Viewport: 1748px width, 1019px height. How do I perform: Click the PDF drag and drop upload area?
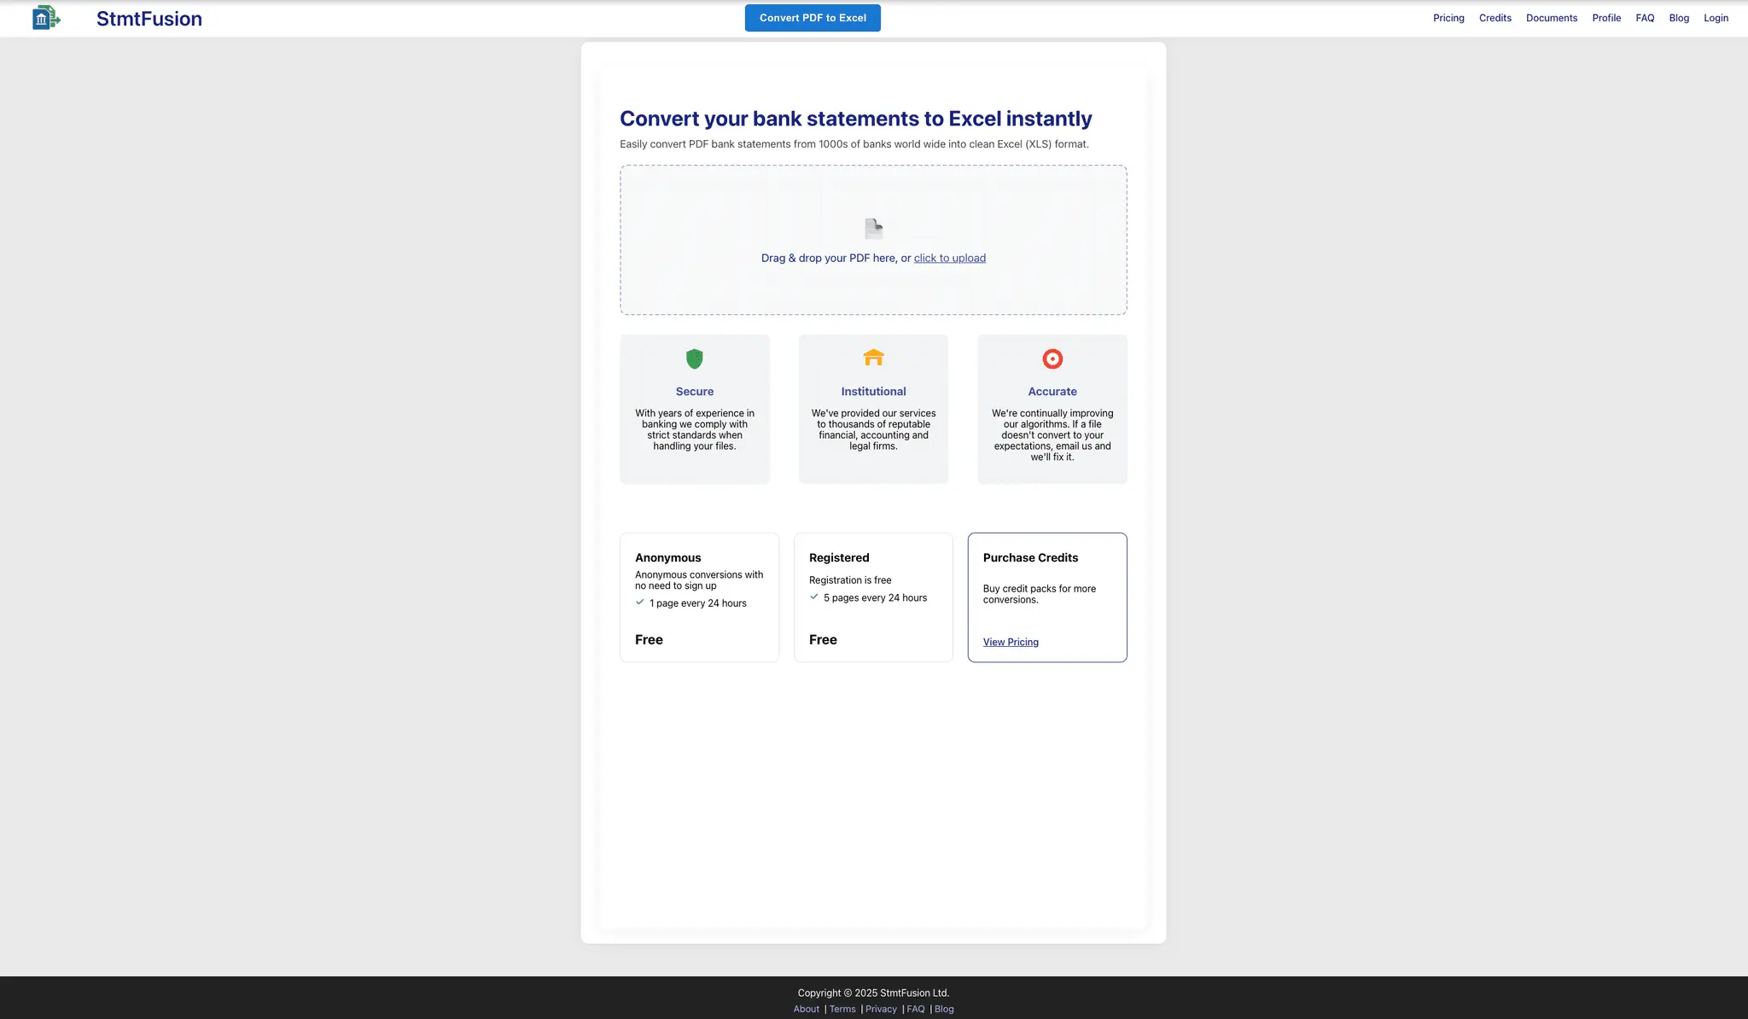(x=873, y=240)
